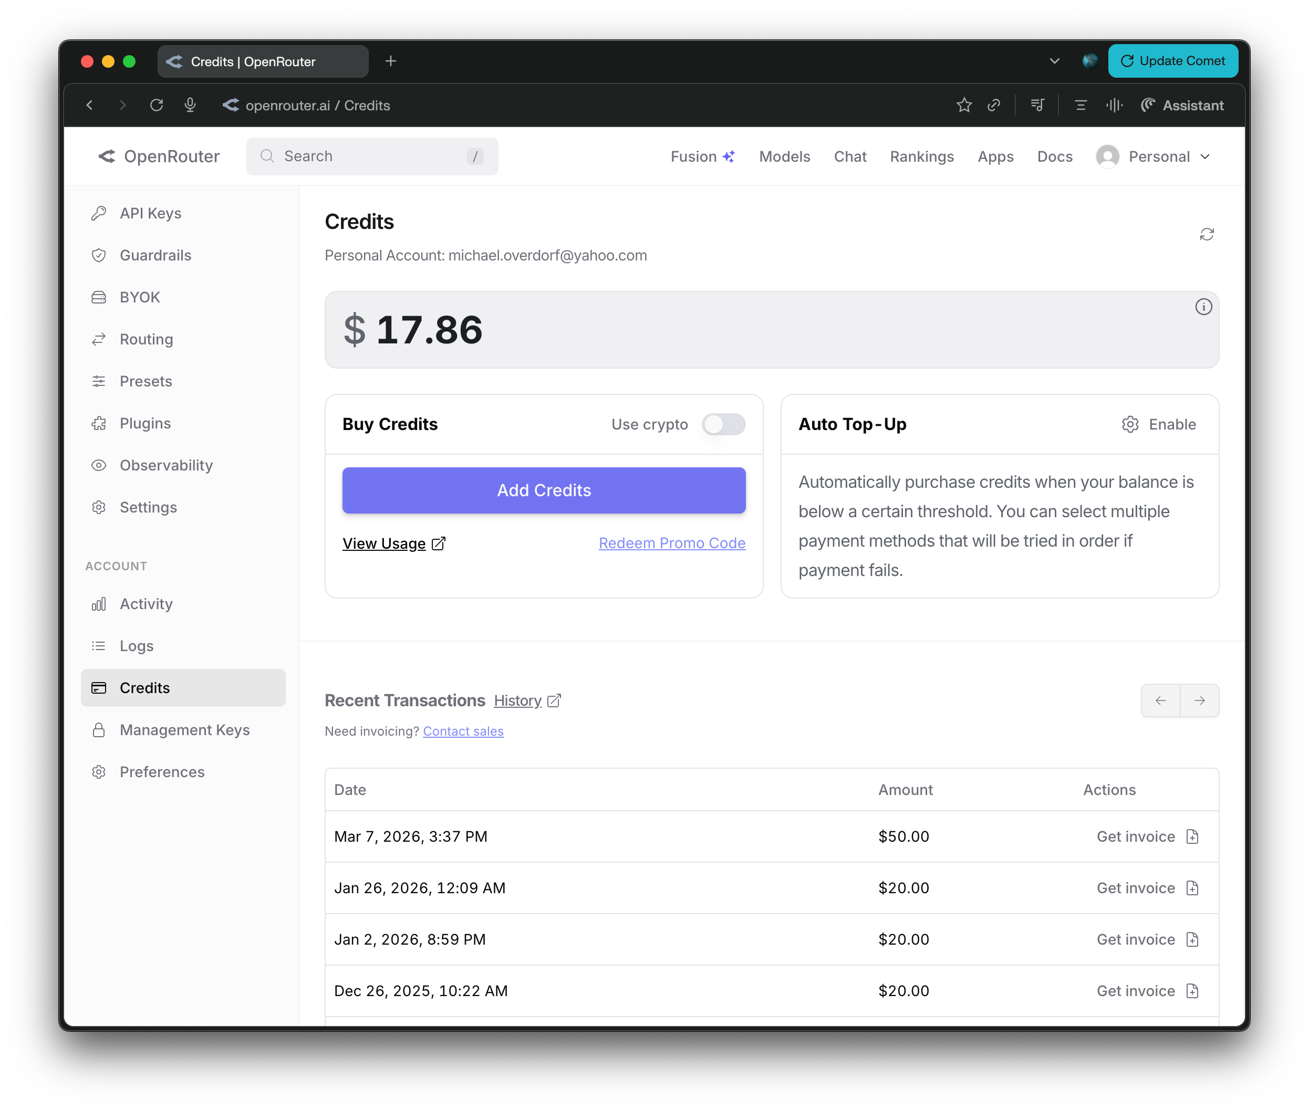Image resolution: width=1309 pixels, height=1109 pixels.
Task: Click the bookmark star icon
Action: pyautogui.click(x=964, y=105)
